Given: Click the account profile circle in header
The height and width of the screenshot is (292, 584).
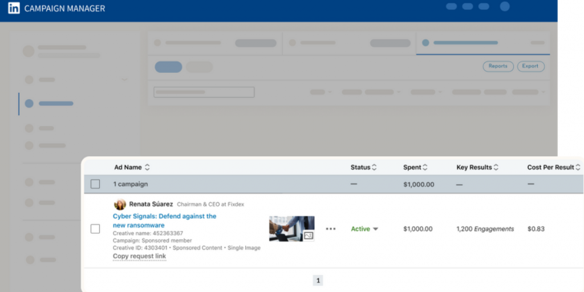Looking at the screenshot, I should (x=505, y=7).
